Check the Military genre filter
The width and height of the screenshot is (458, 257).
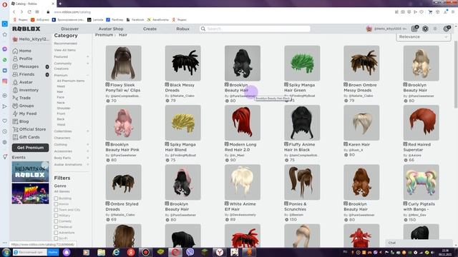pos(56,216)
